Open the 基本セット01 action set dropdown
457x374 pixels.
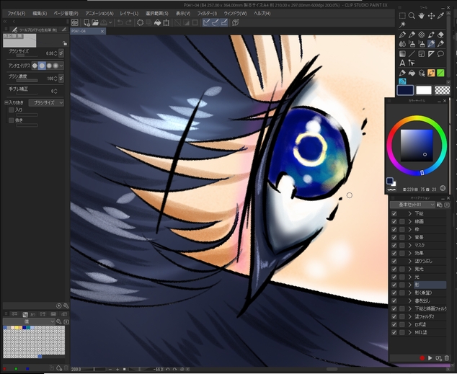pyautogui.click(x=413, y=205)
